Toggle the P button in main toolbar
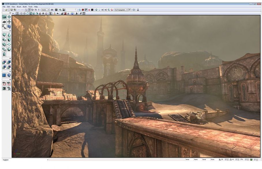 click(86, 10)
